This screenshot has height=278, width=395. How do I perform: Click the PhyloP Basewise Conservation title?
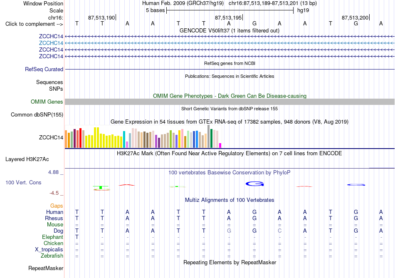(230, 172)
